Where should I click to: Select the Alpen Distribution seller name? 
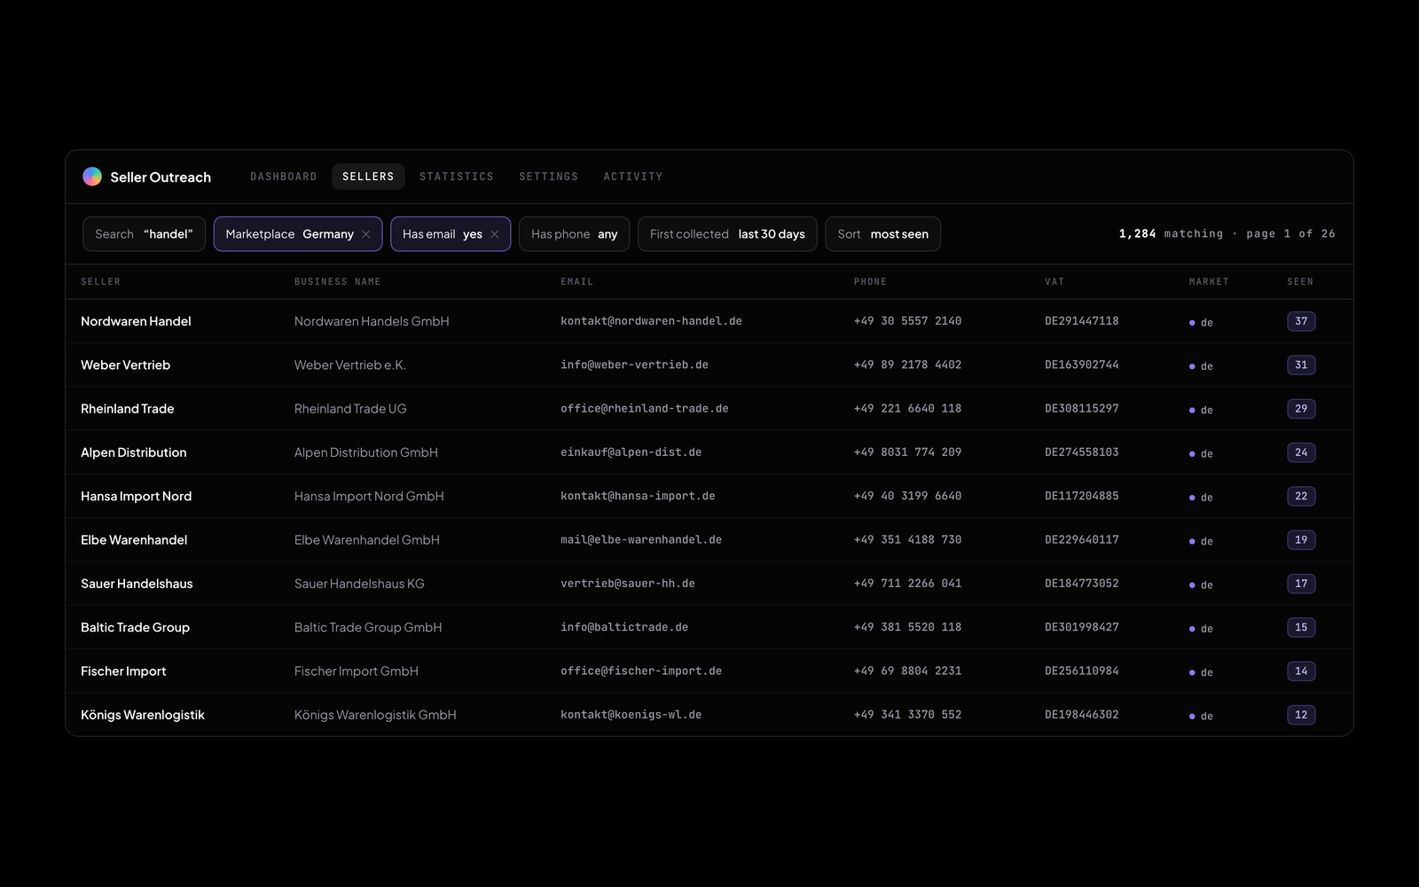(133, 452)
